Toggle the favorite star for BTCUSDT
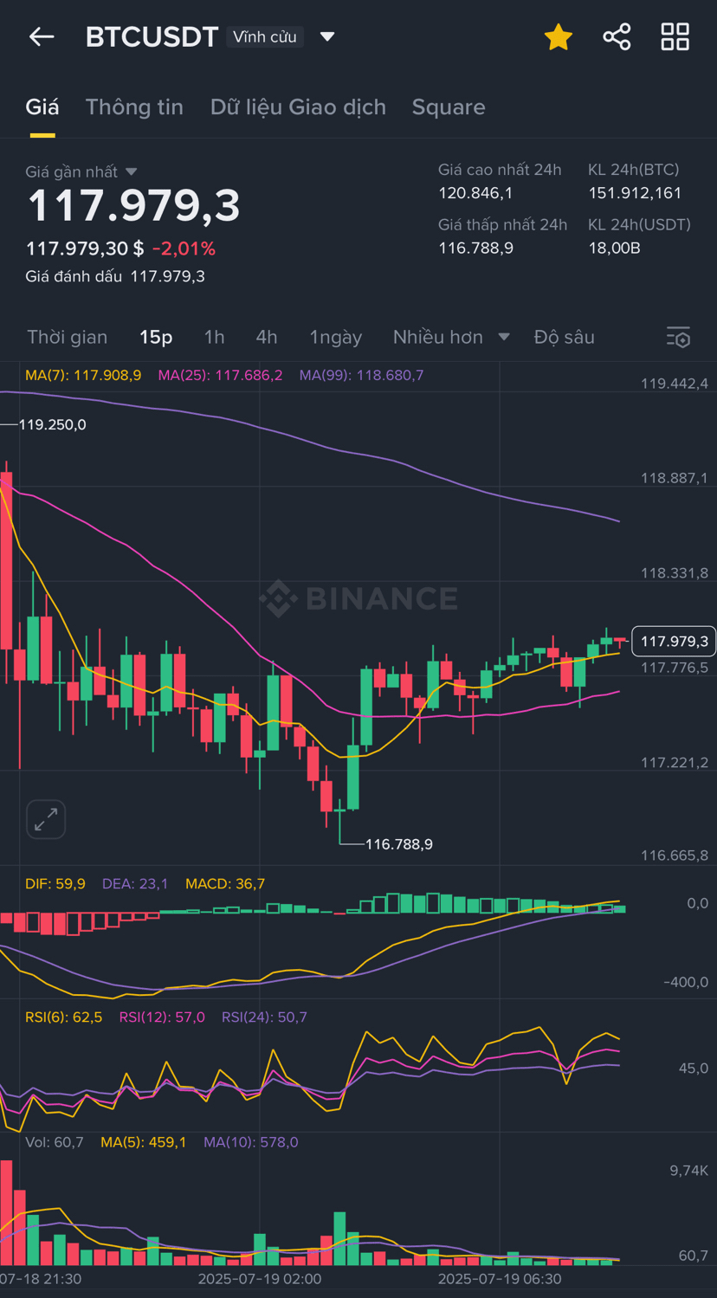 (x=559, y=36)
